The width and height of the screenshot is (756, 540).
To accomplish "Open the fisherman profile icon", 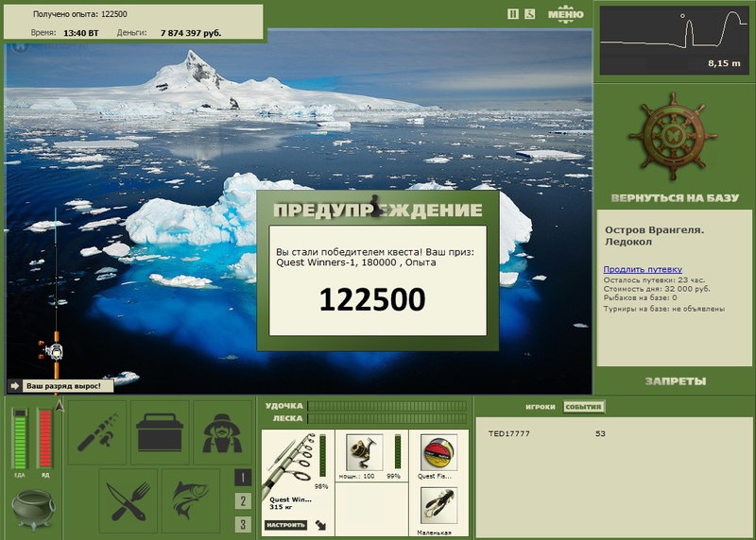I will click(222, 432).
